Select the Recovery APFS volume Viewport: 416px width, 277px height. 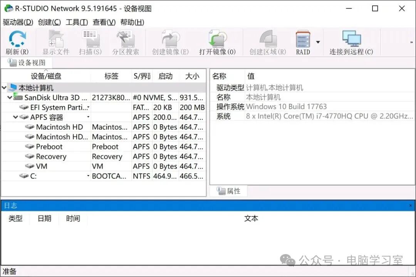[51, 157]
